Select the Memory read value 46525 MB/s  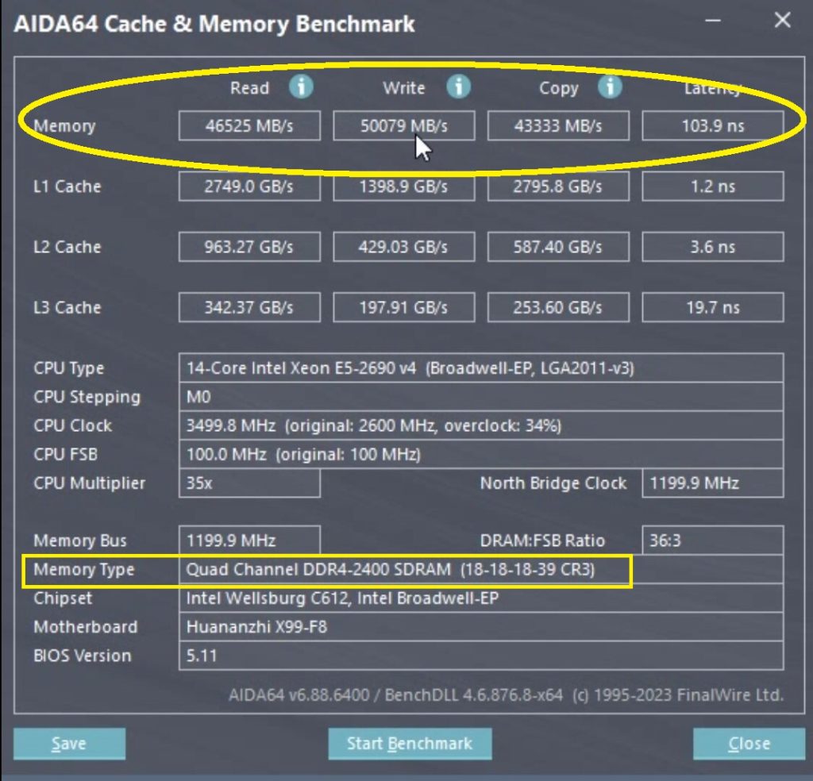(x=249, y=126)
